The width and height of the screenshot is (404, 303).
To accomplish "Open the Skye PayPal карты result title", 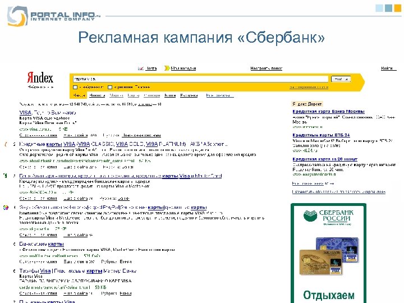I will tap(113, 208).
